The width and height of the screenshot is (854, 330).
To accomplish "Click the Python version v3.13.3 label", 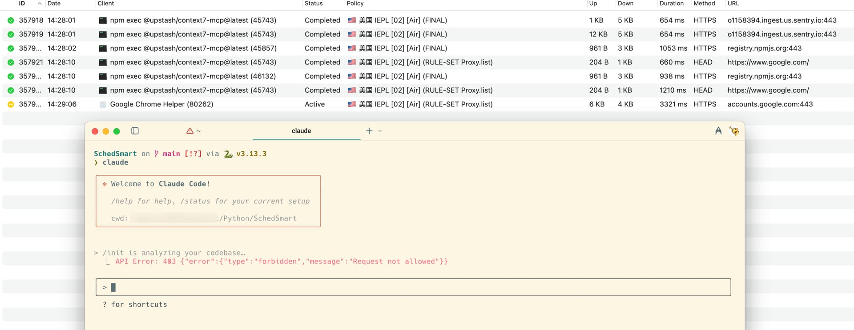I will [x=251, y=153].
